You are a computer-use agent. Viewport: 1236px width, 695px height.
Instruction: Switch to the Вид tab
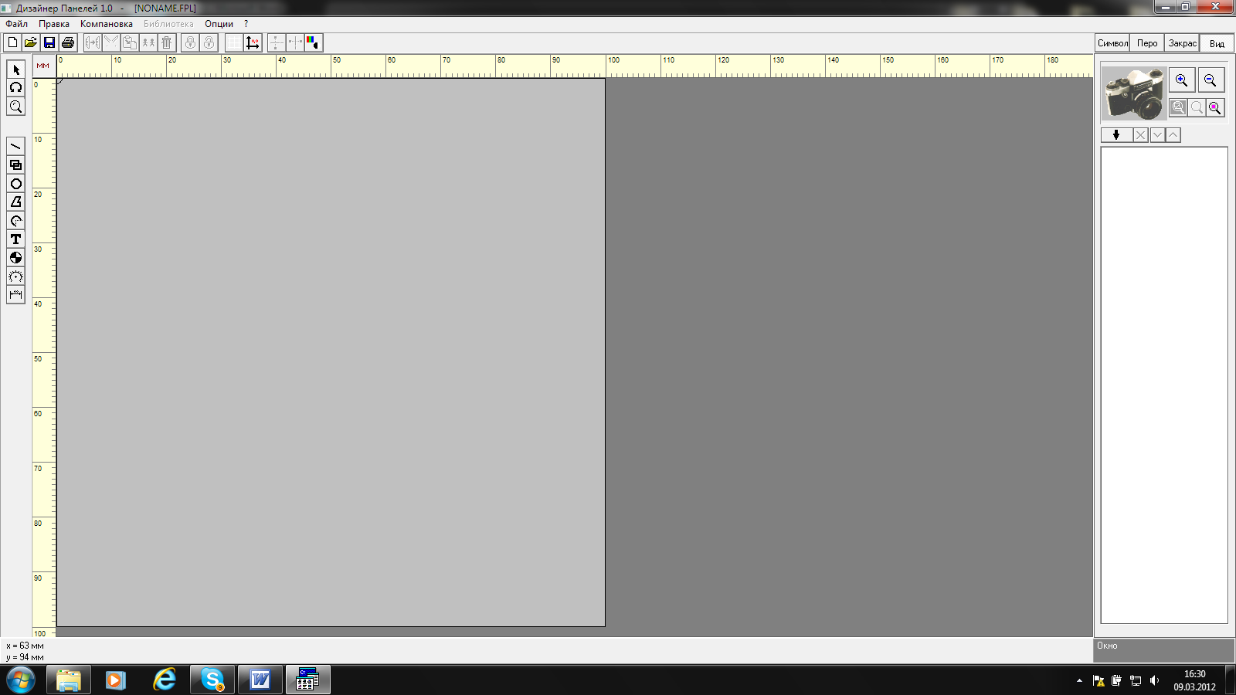[x=1217, y=43]
